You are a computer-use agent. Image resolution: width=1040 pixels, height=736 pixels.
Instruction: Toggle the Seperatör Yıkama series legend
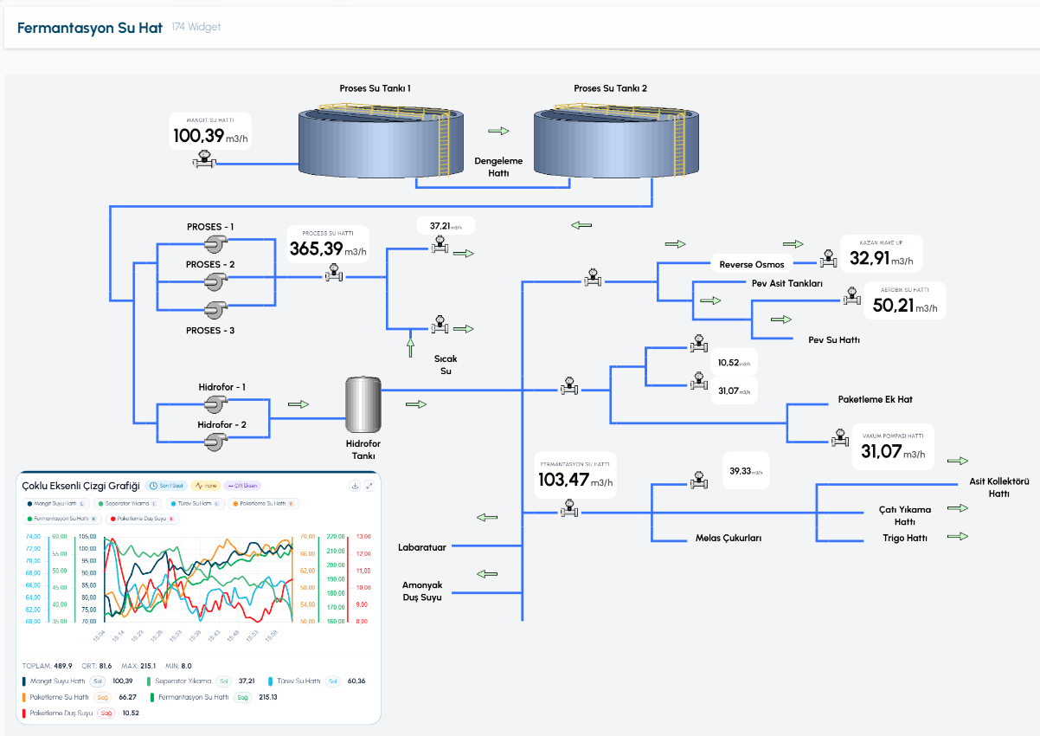tap(128, 502)
